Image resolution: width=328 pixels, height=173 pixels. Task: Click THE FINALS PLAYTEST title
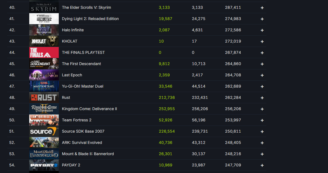coord(83,52)
